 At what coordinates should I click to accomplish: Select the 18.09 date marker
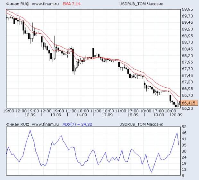point(133,115)
